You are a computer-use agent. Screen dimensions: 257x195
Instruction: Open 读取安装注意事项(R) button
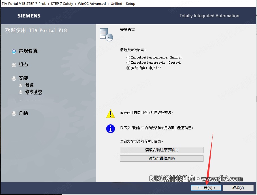(x=162, y=150)
